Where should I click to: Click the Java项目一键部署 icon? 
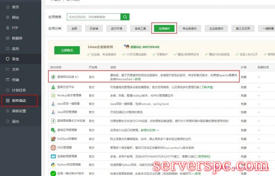click(x=53, y=104)
